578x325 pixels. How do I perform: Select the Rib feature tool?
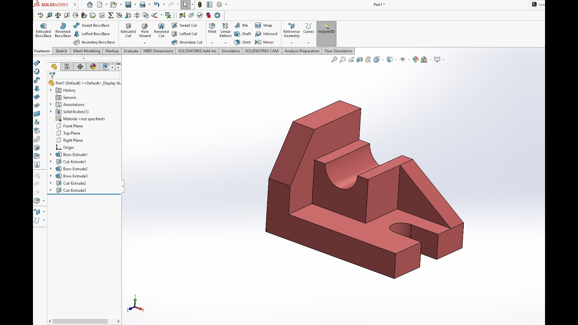click(241, 25)
